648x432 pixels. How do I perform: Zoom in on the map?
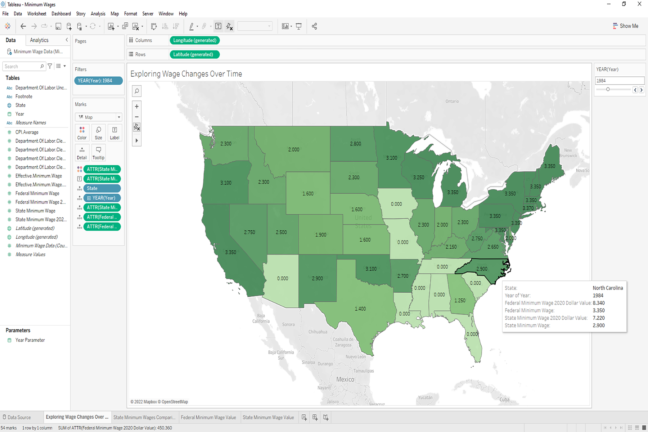[136, 106]
